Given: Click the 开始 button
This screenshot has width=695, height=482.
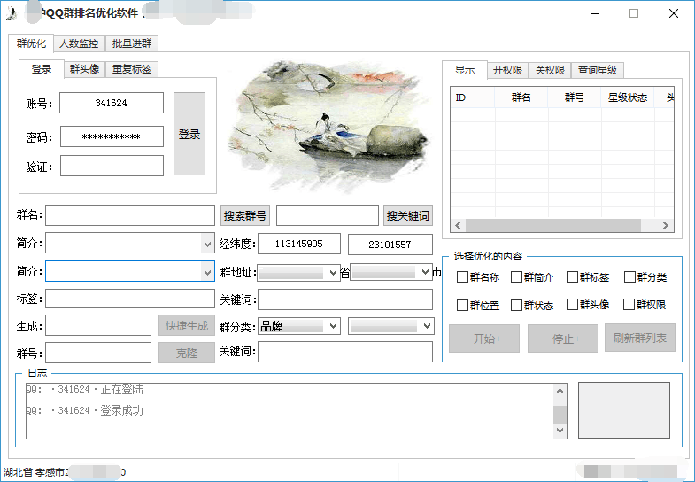Looking at the screenshot, I should [484, 338].
